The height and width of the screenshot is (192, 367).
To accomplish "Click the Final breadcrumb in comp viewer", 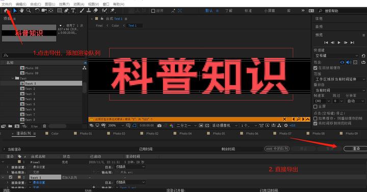I will [x=99, y=26].
